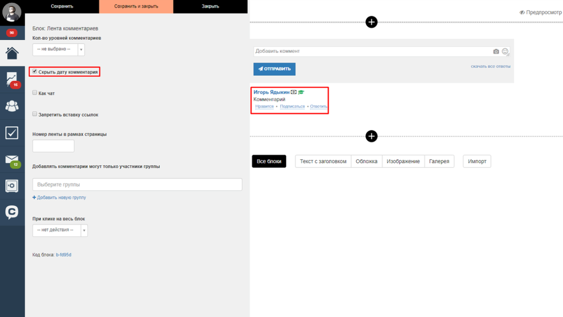Open the emoji smiley picker
This screenshot has height=317, width=563.
pos(505,51)
